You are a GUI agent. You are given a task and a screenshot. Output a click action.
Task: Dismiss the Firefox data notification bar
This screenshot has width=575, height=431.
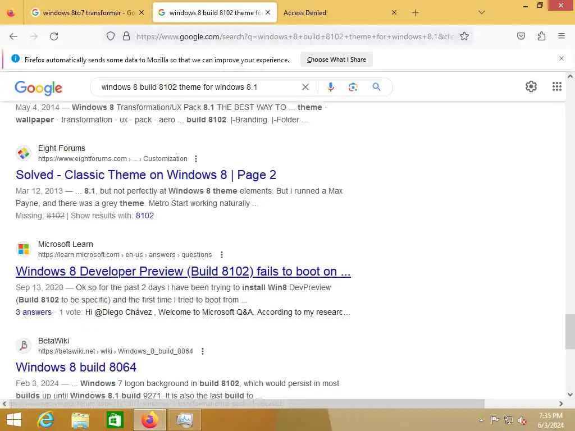[x=561, y=58]
